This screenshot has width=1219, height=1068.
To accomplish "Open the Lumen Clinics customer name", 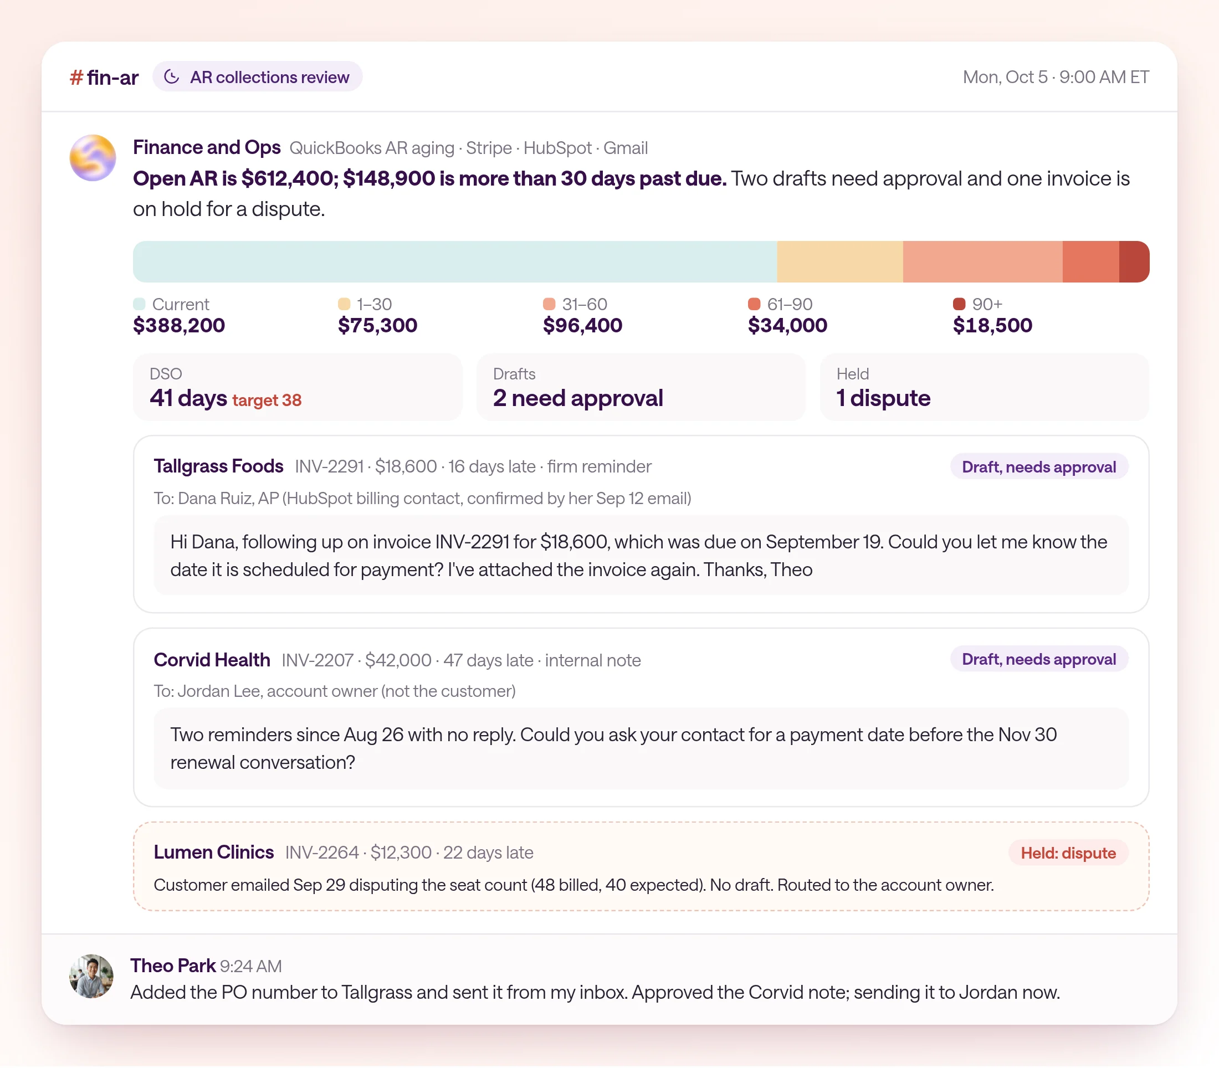I will 213,853.
